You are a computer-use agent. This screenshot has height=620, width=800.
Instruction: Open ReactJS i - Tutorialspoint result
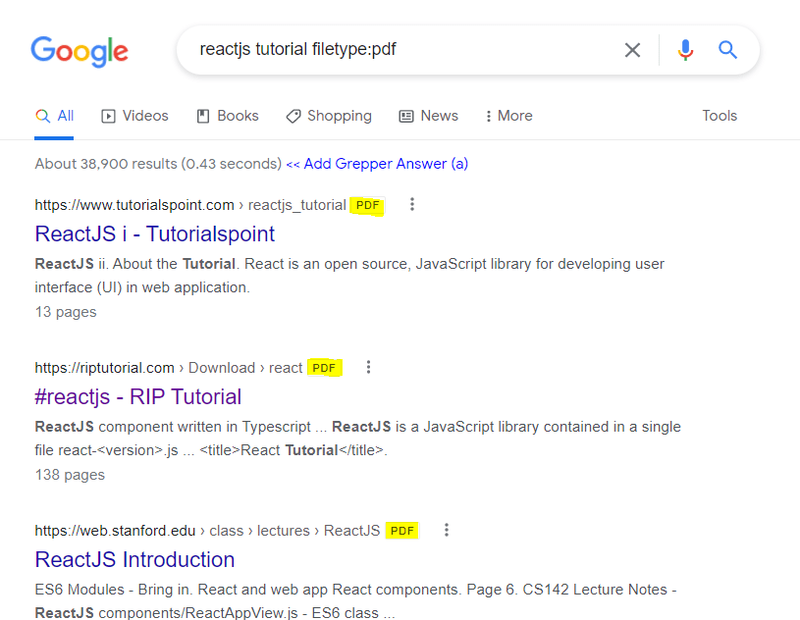[x=154, y=234]
